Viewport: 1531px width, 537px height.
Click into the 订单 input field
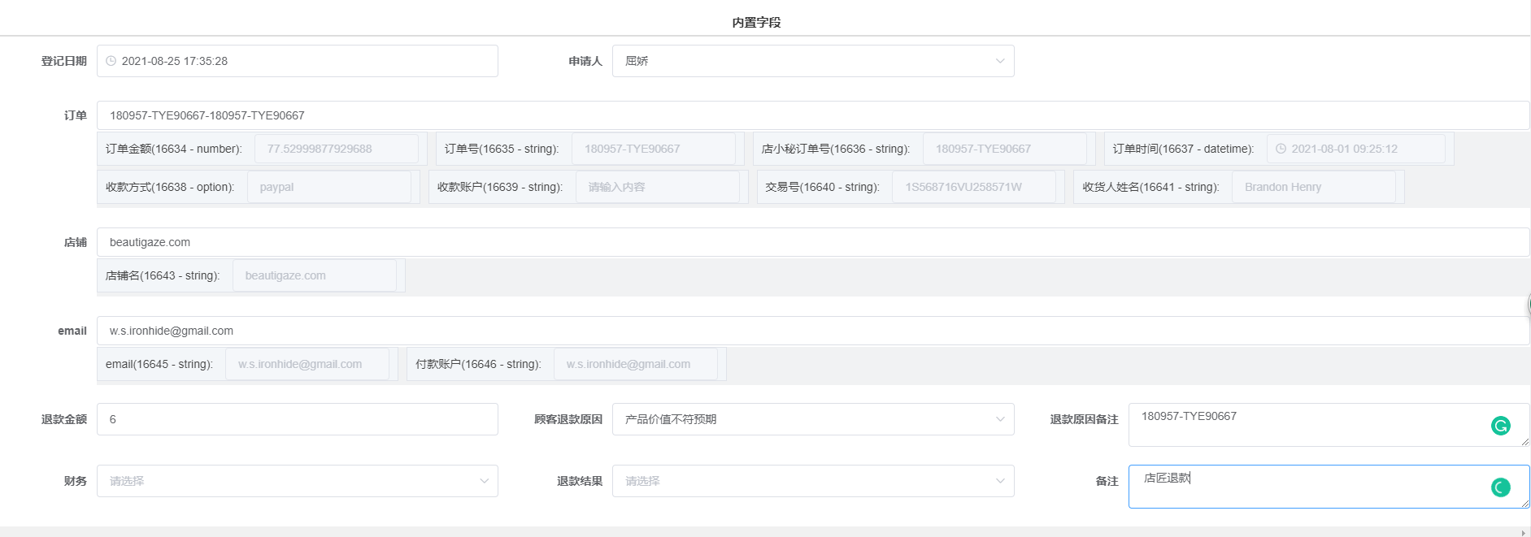[811, 115]
